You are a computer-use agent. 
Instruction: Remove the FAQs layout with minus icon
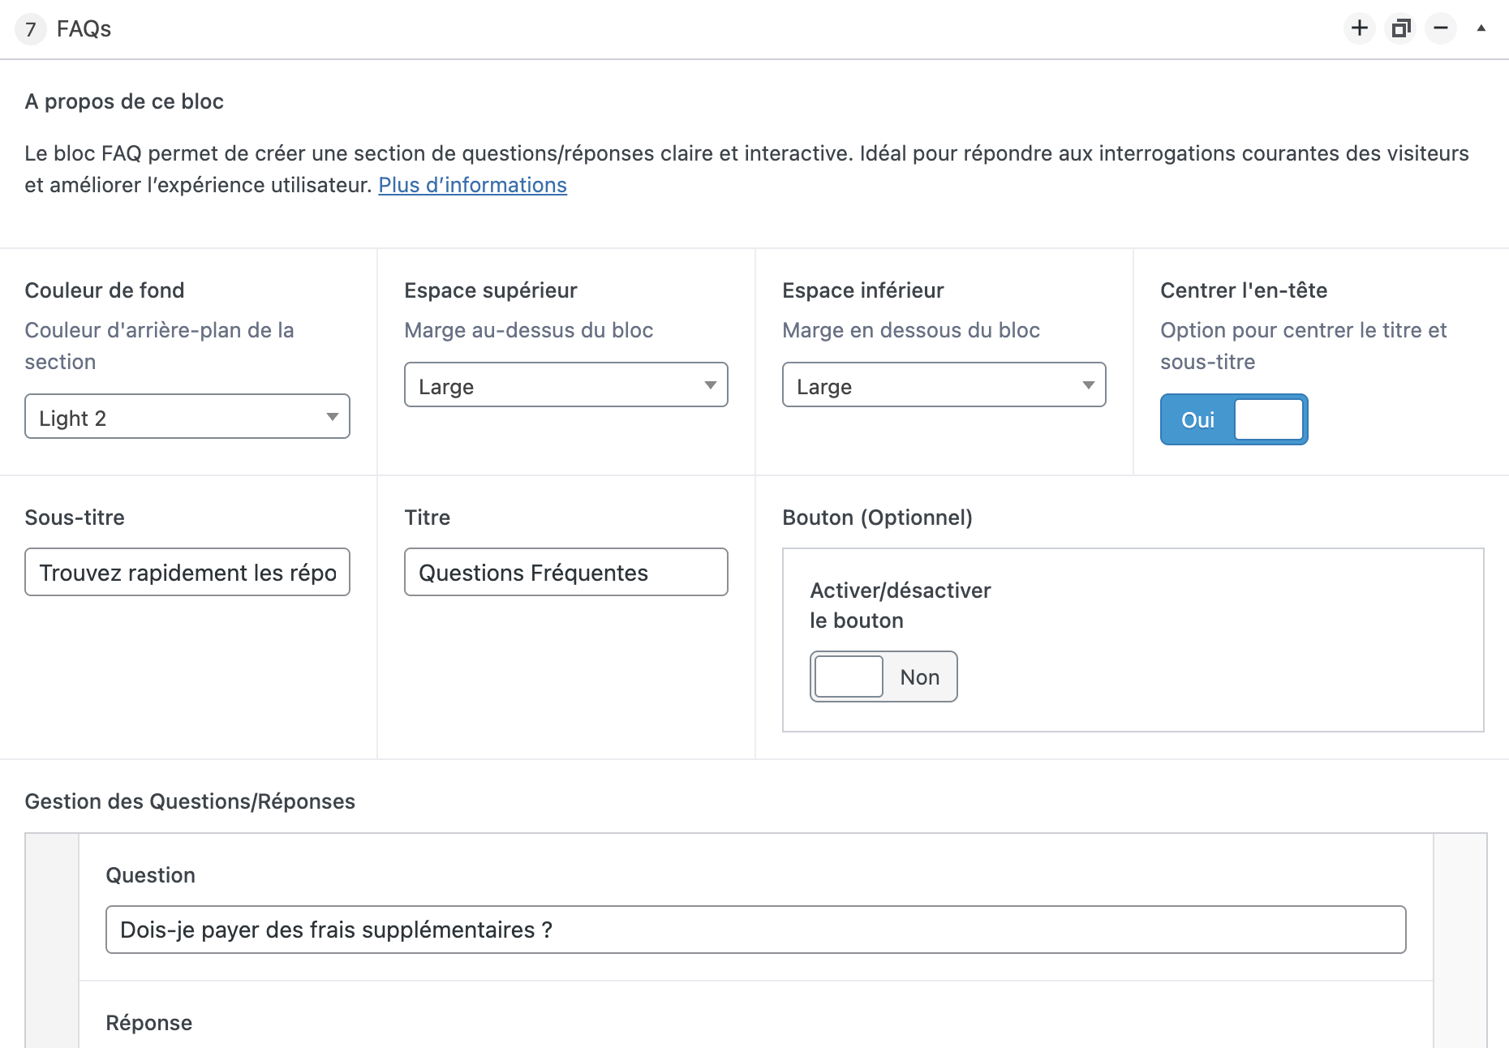pyautogui.click(x=1441, y=28)
